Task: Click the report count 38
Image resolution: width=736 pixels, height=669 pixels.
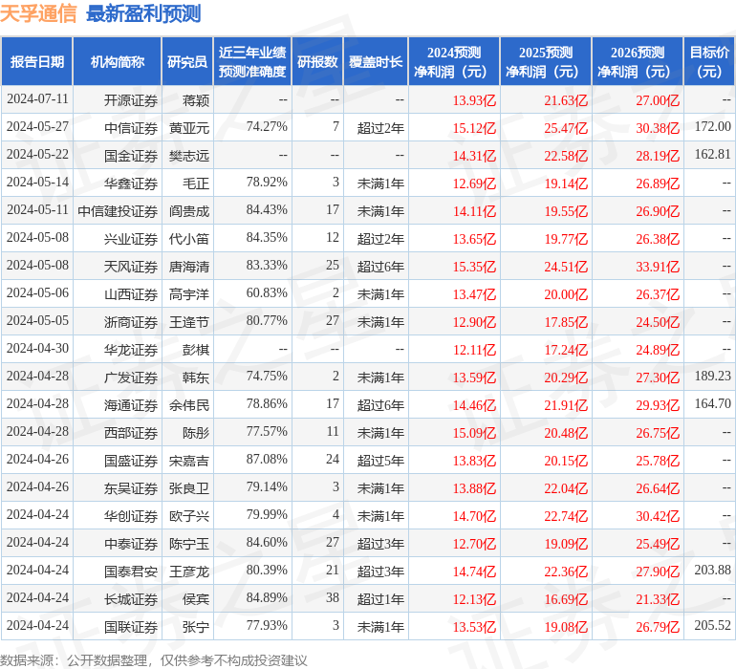Action: (333, 597)
